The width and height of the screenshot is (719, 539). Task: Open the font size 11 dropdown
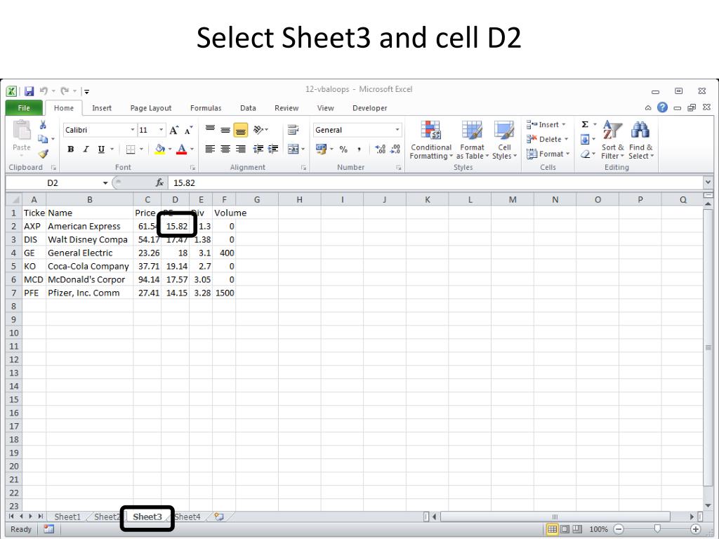(161, 130)
